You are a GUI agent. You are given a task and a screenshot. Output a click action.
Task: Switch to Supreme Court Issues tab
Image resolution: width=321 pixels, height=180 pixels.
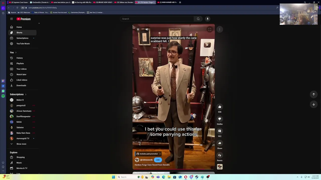[18, 2]
